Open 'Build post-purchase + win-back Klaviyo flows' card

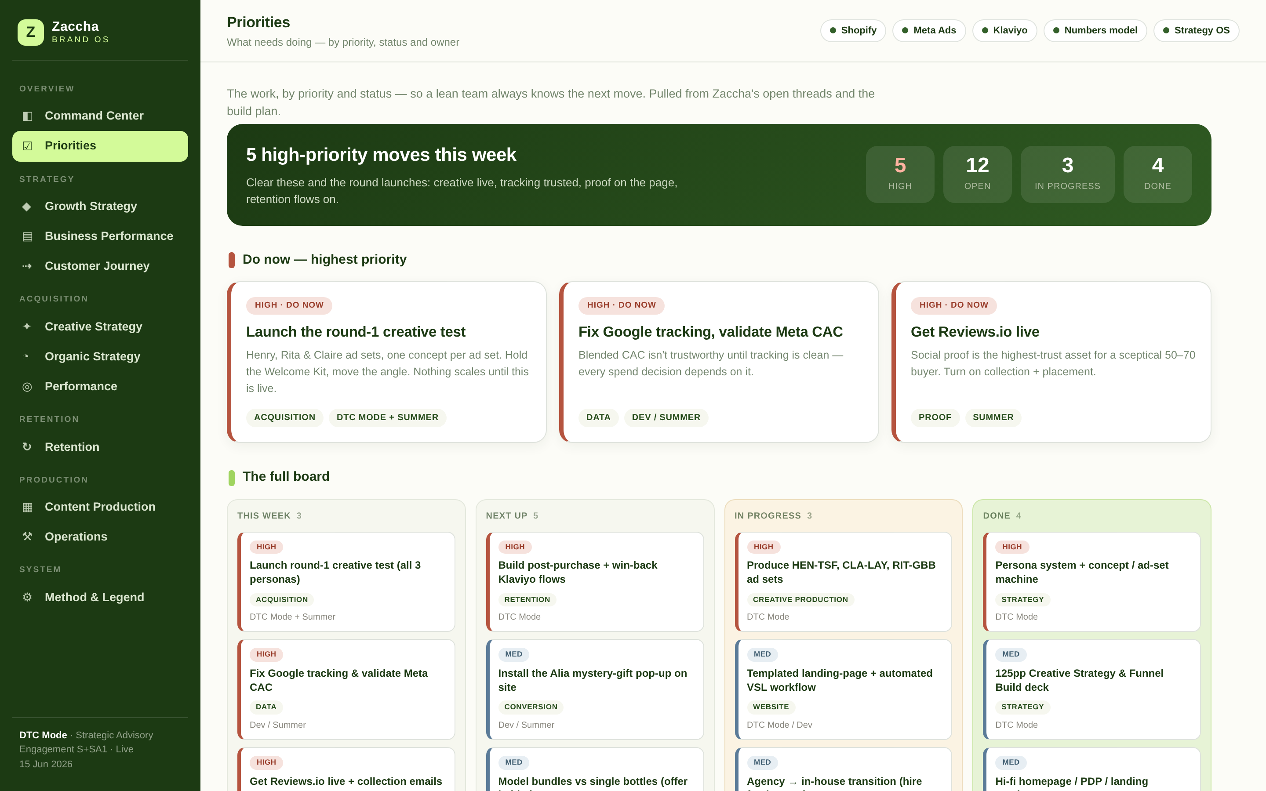[595, 582]
